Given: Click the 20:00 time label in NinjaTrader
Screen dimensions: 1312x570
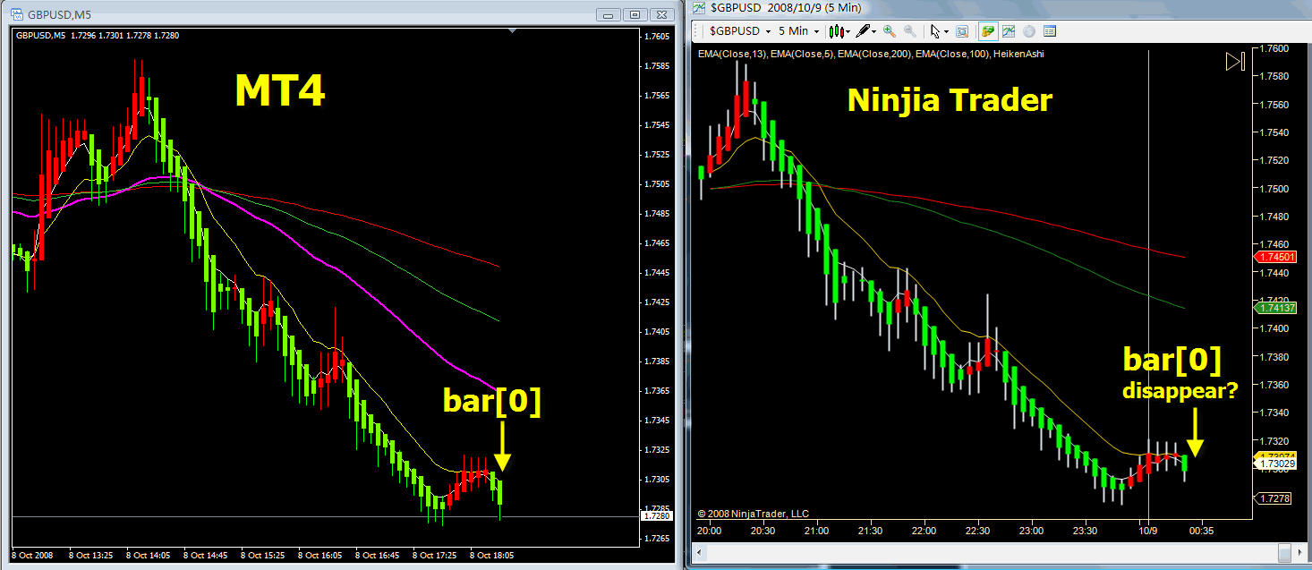Looking at the screenshot, I should [x=709, y=531].
